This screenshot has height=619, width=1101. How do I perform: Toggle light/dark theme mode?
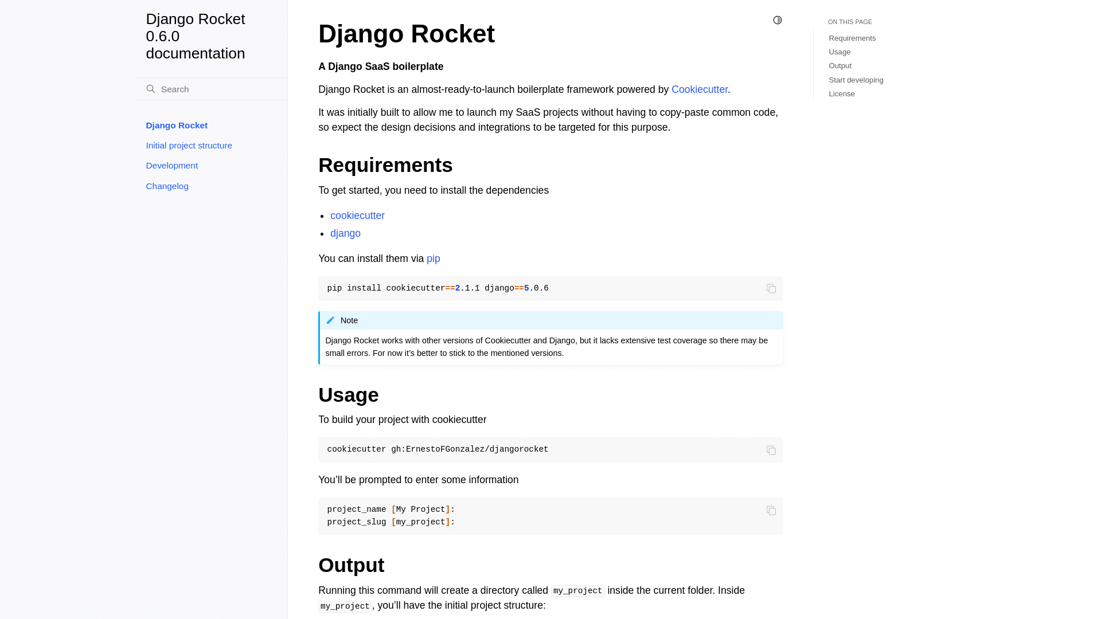(x=778, y=20)
